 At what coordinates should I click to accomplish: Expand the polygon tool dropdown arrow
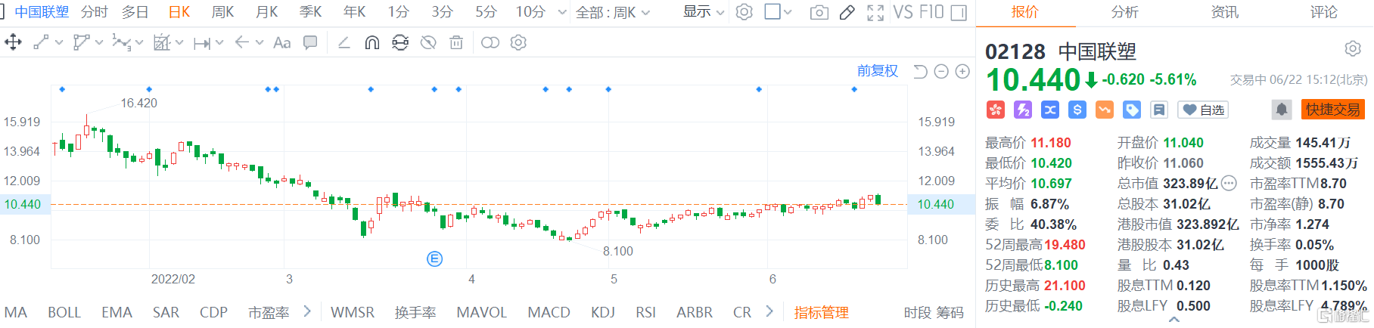99,43
